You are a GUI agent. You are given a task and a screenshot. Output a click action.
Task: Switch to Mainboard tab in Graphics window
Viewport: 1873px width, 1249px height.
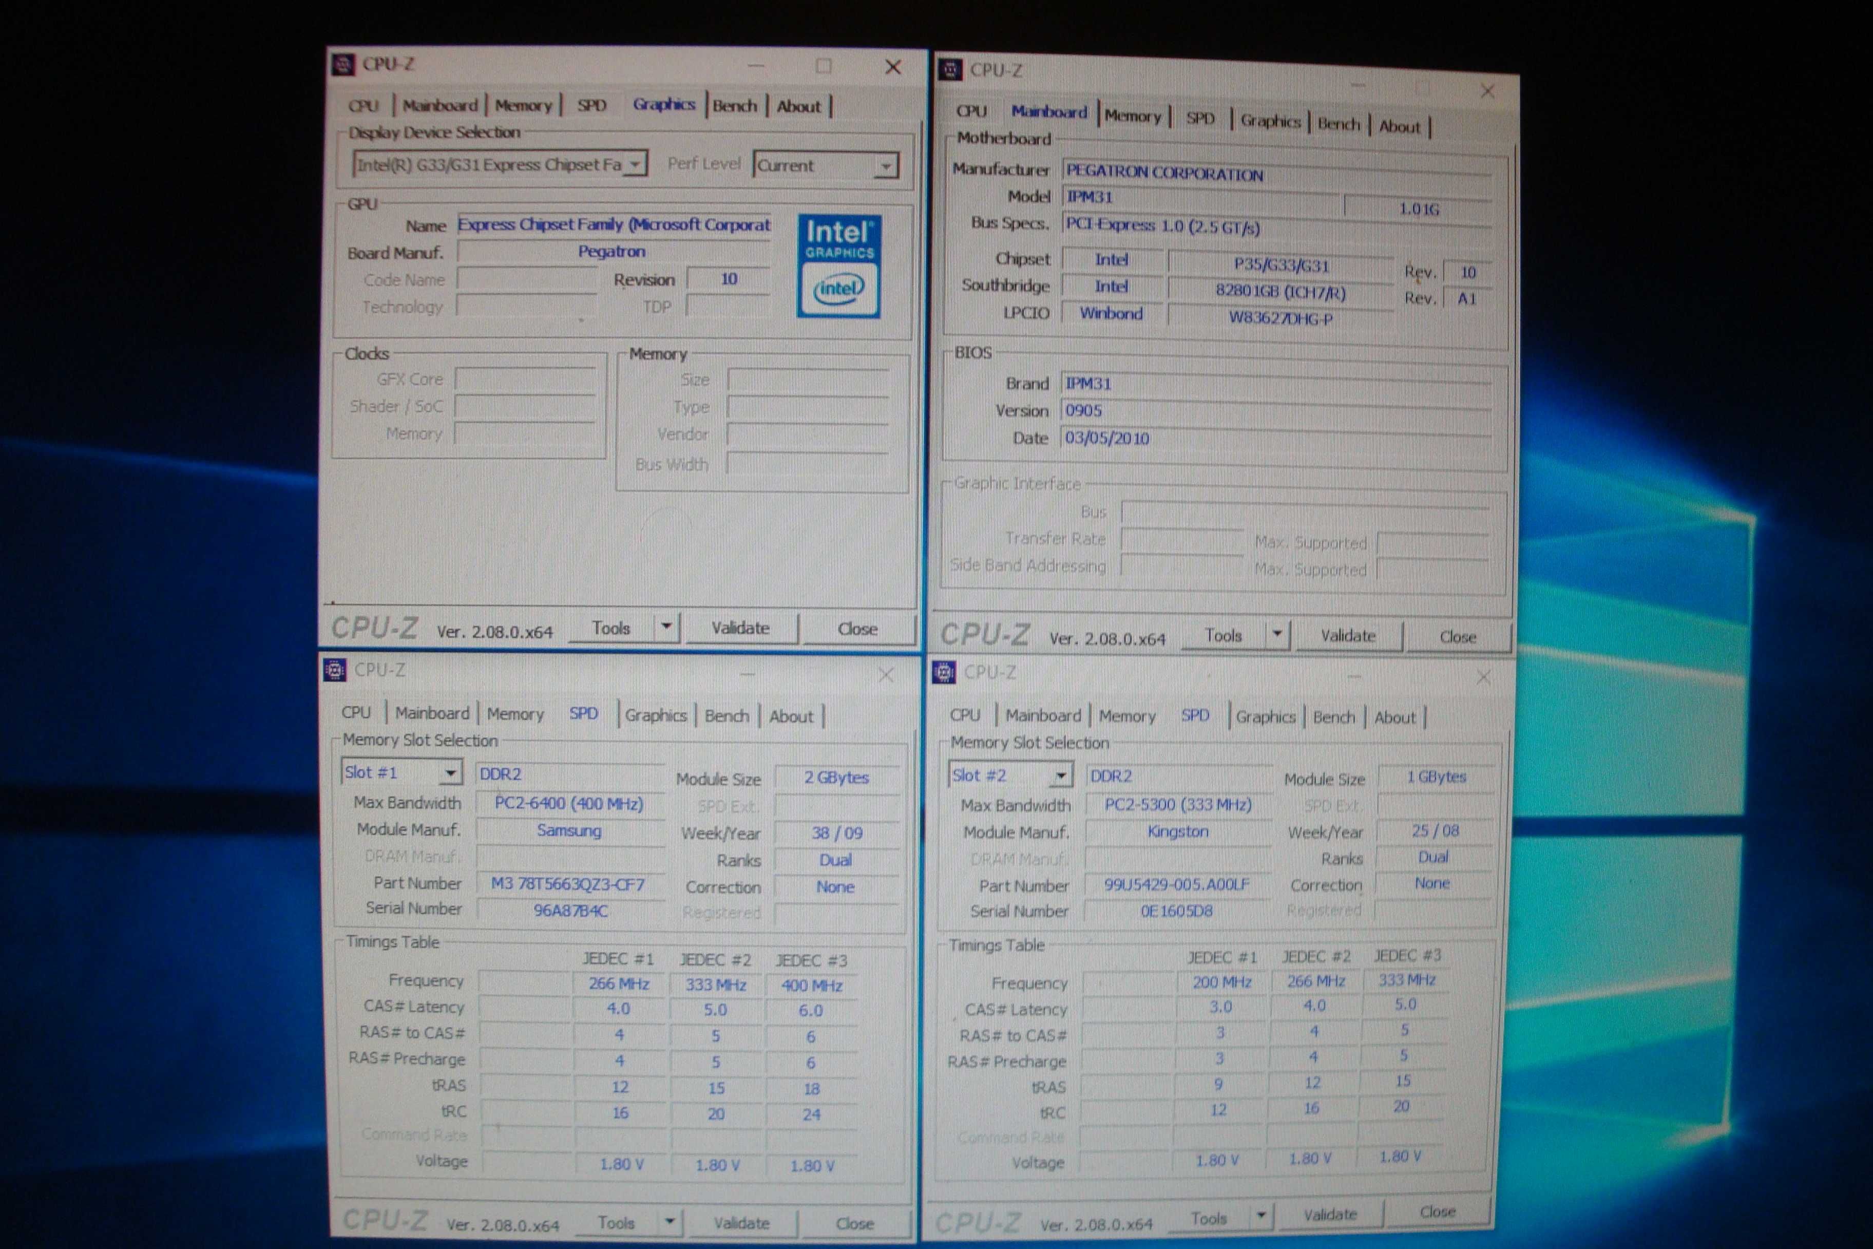coord(439,105)
